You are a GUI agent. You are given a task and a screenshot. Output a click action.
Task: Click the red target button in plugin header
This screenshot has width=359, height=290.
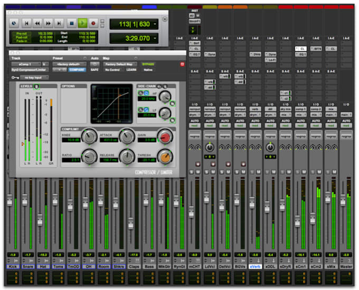click(x=182, y=64)
